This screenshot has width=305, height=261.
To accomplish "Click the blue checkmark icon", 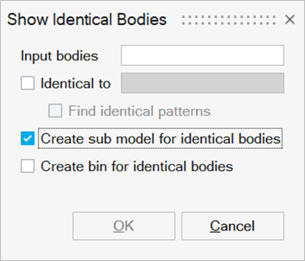I will click(28, 138).
